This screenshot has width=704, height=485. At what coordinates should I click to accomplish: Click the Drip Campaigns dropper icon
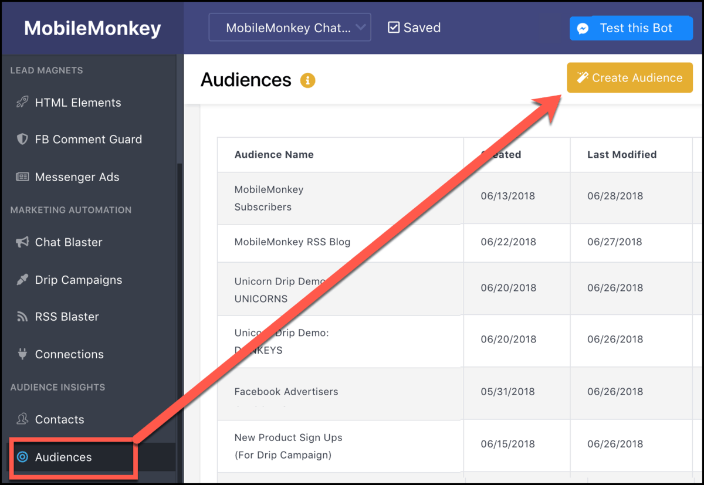[x=22, y=280]
